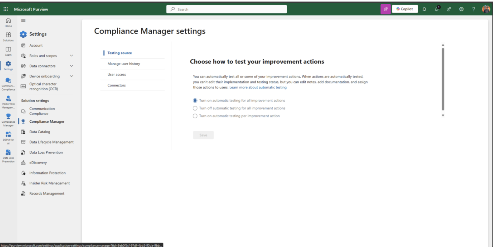Click scrollbar up arrow in content panel
Viewport: 493px width, 247px height.
pyautogui.click(x=443, y=45)
